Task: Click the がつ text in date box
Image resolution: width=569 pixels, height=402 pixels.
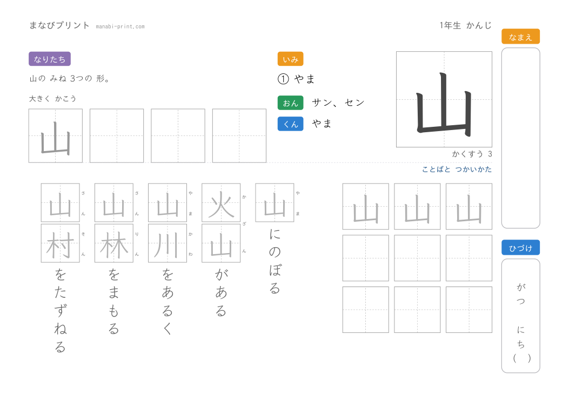Action: (x=521, y=294)
